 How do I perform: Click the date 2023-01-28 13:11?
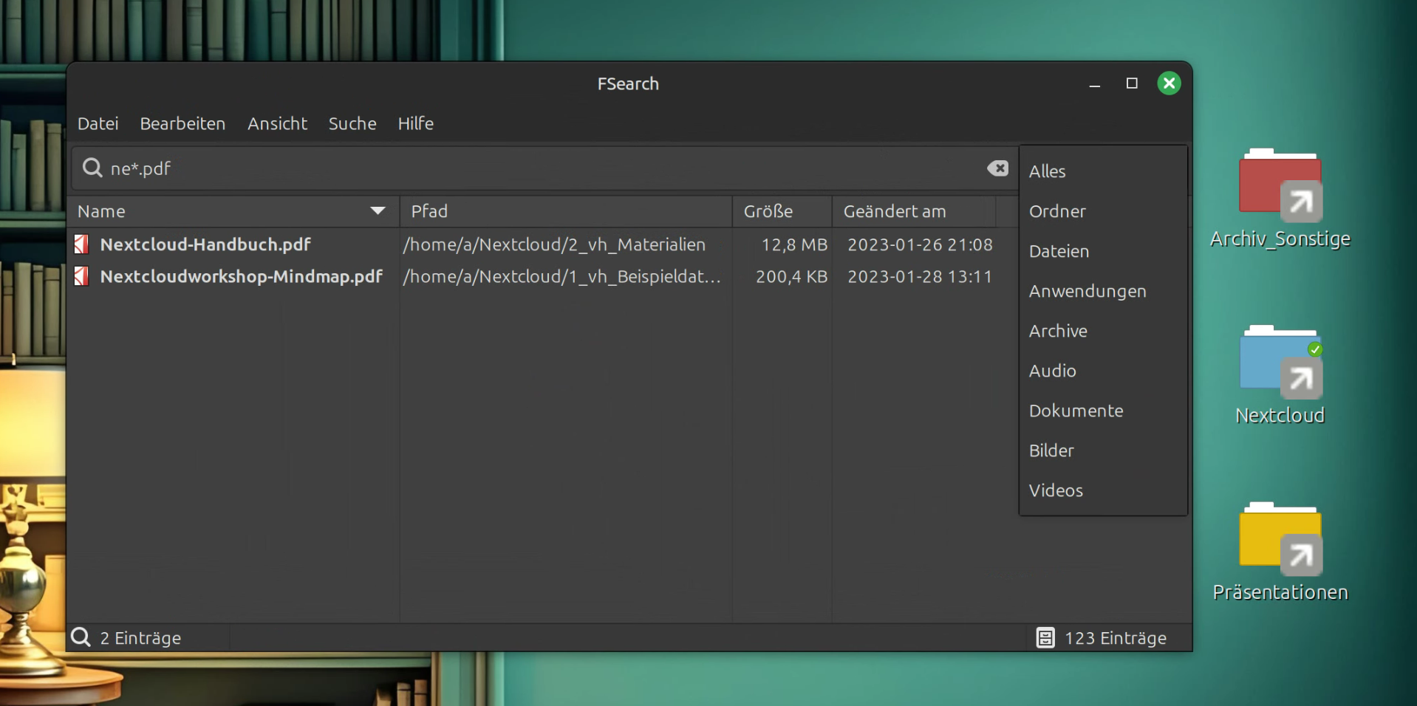(x=920, y=276)
